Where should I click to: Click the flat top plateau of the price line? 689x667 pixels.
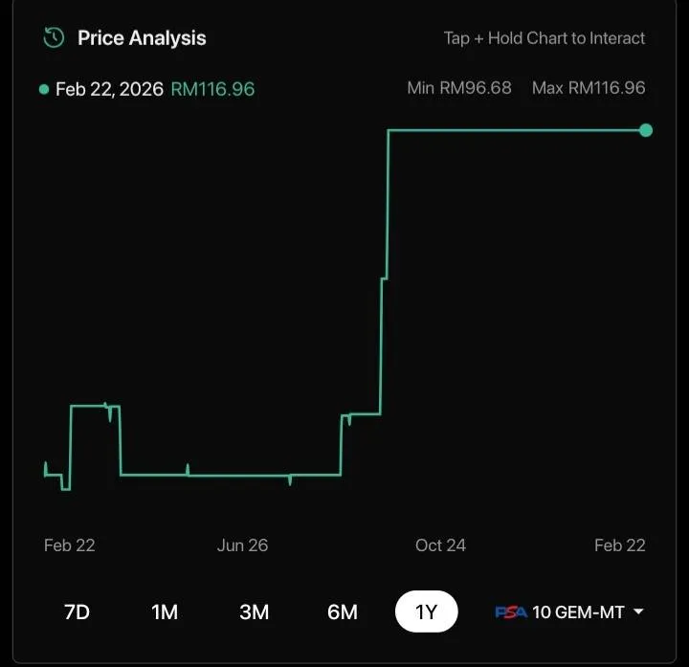point(517,130)
